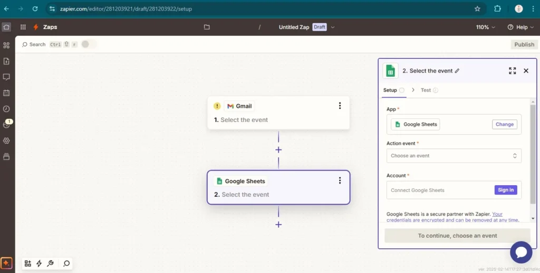Open the live chat support bubble
This screenshot has width=540, height=273.
coord(522,252)
